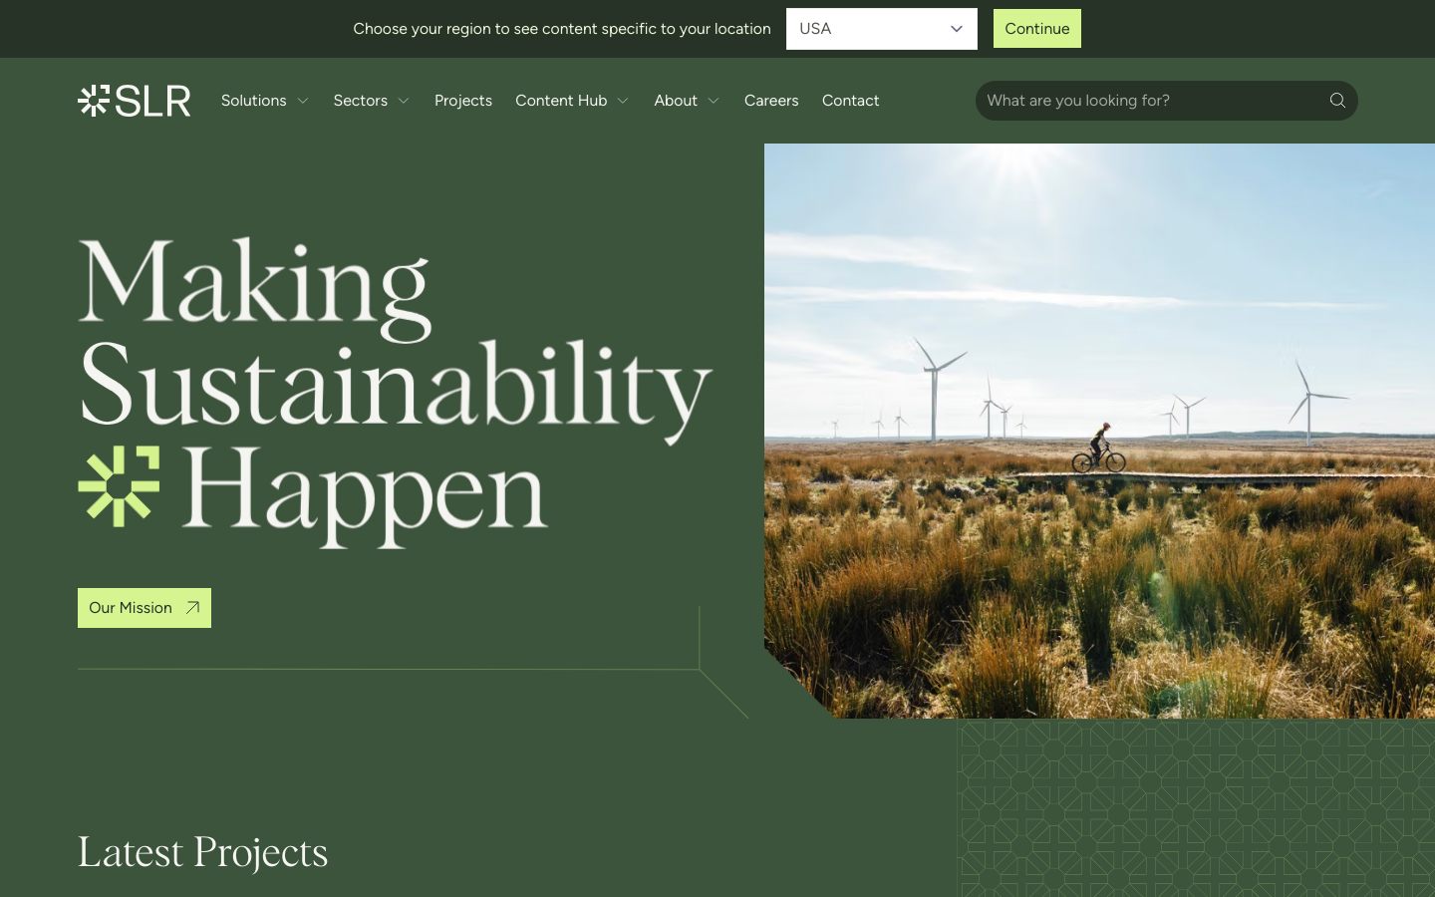Viewport: 1435px width, 897px height.
Task: Click the Latest Projects heading
Action: [202, 852]
